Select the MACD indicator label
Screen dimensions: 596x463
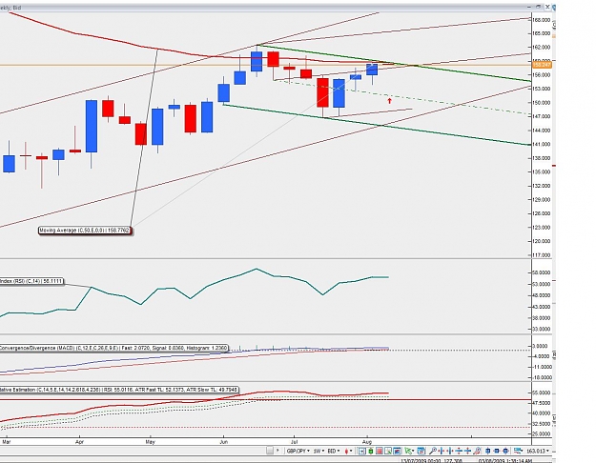point(113,348)
